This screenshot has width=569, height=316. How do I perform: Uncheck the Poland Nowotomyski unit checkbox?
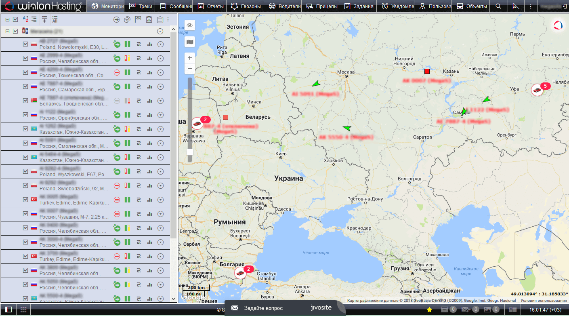(x=25, y=44)
